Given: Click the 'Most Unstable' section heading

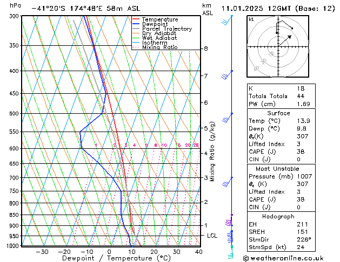Looking at the screenshot, I should [277, 169].
